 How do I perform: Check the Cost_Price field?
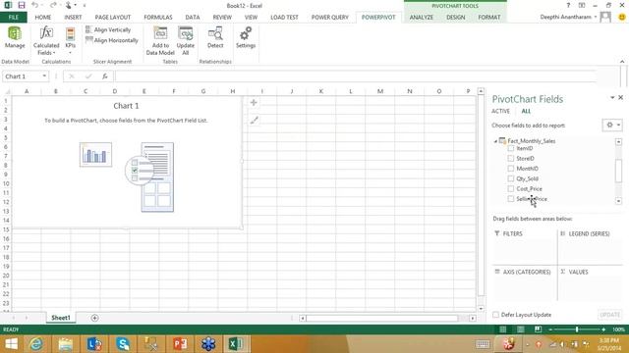click(511, 188)
